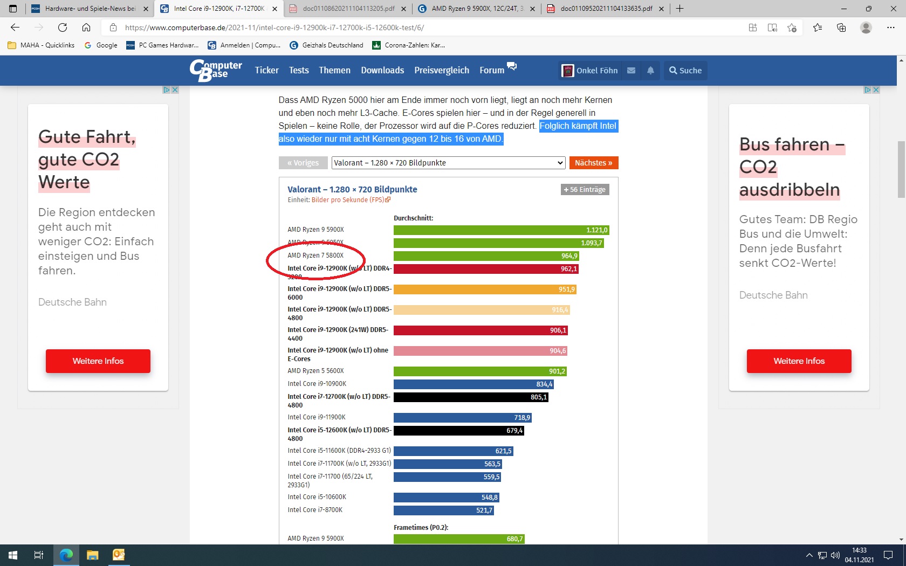Click the ComputerBase logo
The width and height of the screenshot is (906, 566).
click(x=216, y=70)
